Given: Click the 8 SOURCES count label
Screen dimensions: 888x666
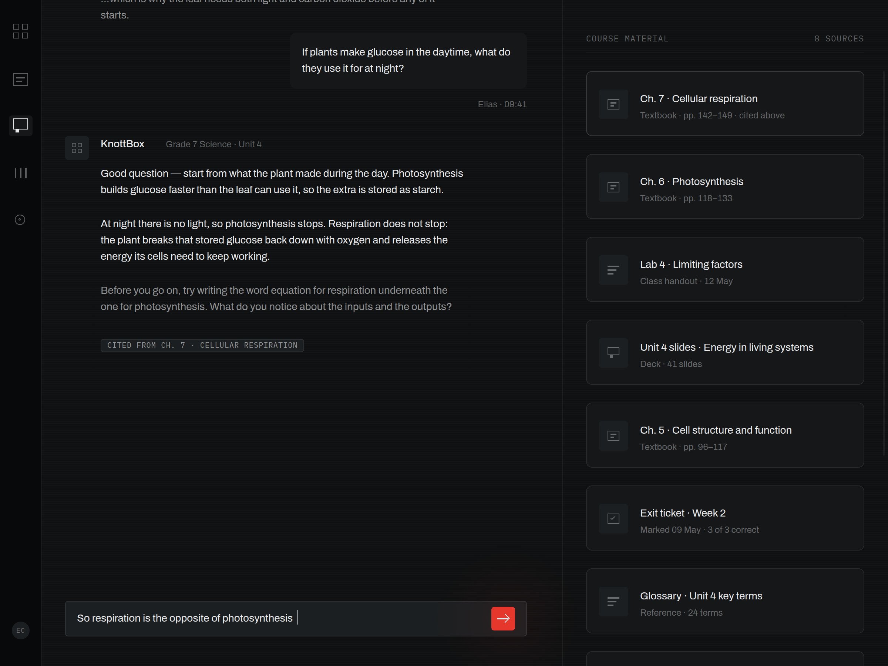Looking at the screenshot, I should [839, 38].
